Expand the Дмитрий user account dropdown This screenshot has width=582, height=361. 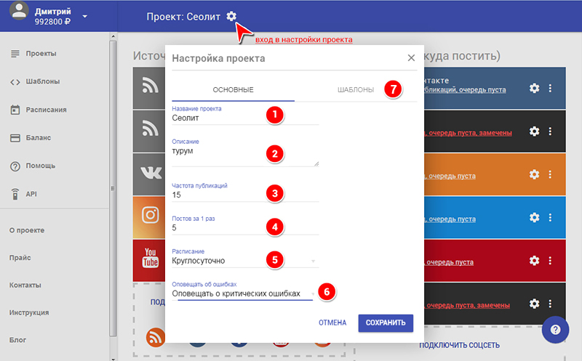click(x=84, y=16)
